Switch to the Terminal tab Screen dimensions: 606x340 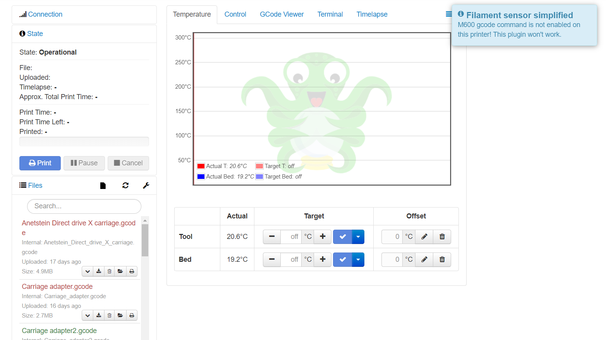[330, 14]
